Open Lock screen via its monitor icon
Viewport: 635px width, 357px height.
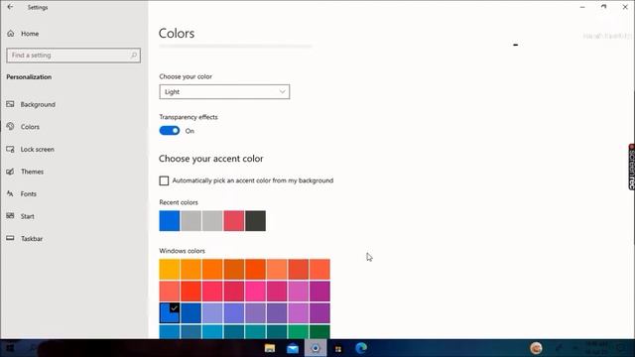point(10,150)
